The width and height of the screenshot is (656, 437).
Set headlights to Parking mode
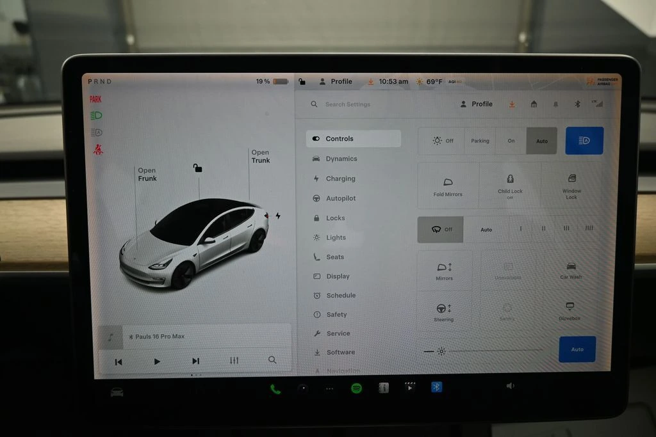(x=480, y=141)
